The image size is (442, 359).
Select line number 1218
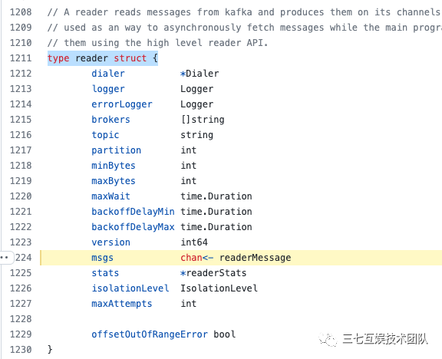point(21,166)
